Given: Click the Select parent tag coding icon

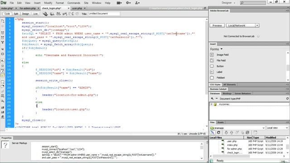Looking at the screenshot, I should [3, 49].
